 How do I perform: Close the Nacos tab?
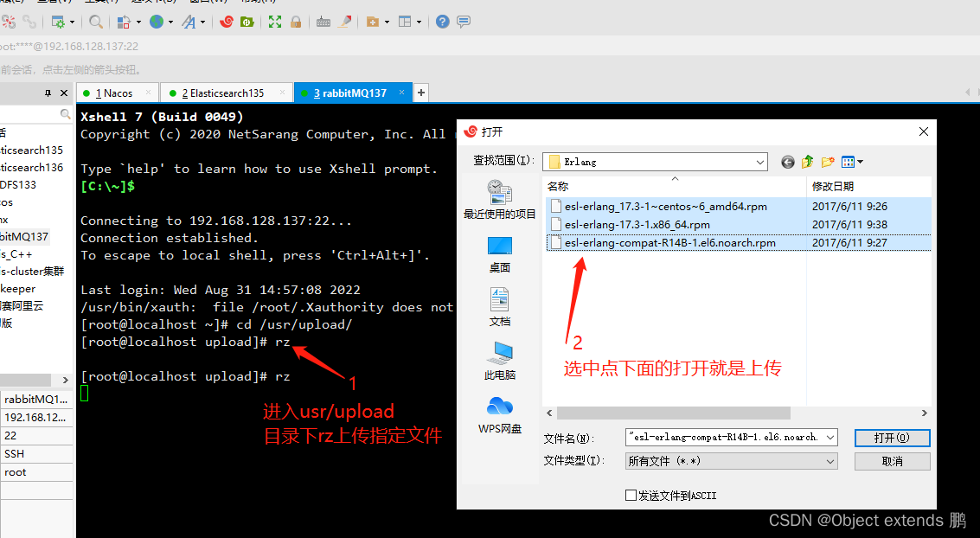148,93
